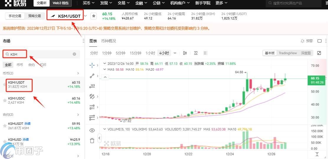Screen dimensions: 328x159
Task: Toggle drawing visibility with the eye icon
Action: pos(92,130)
